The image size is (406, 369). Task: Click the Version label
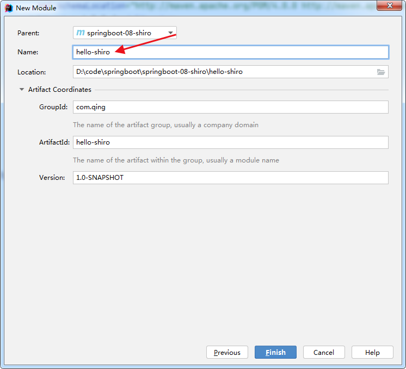(52, 178)
